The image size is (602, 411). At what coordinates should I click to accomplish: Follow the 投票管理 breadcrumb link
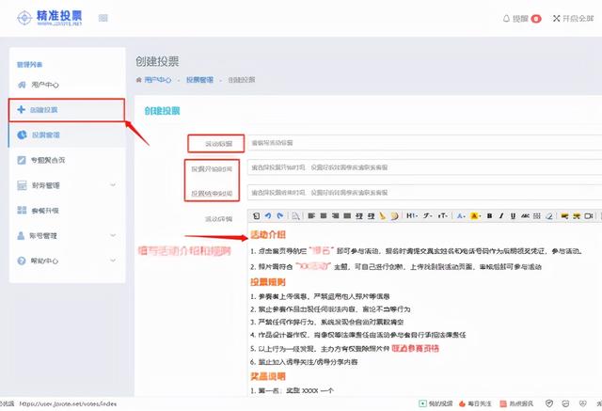coord(199,80)
